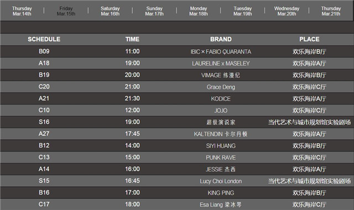Open Wednesday Mar.20th tab
354x210 pixels.
[x=287, y=11]
